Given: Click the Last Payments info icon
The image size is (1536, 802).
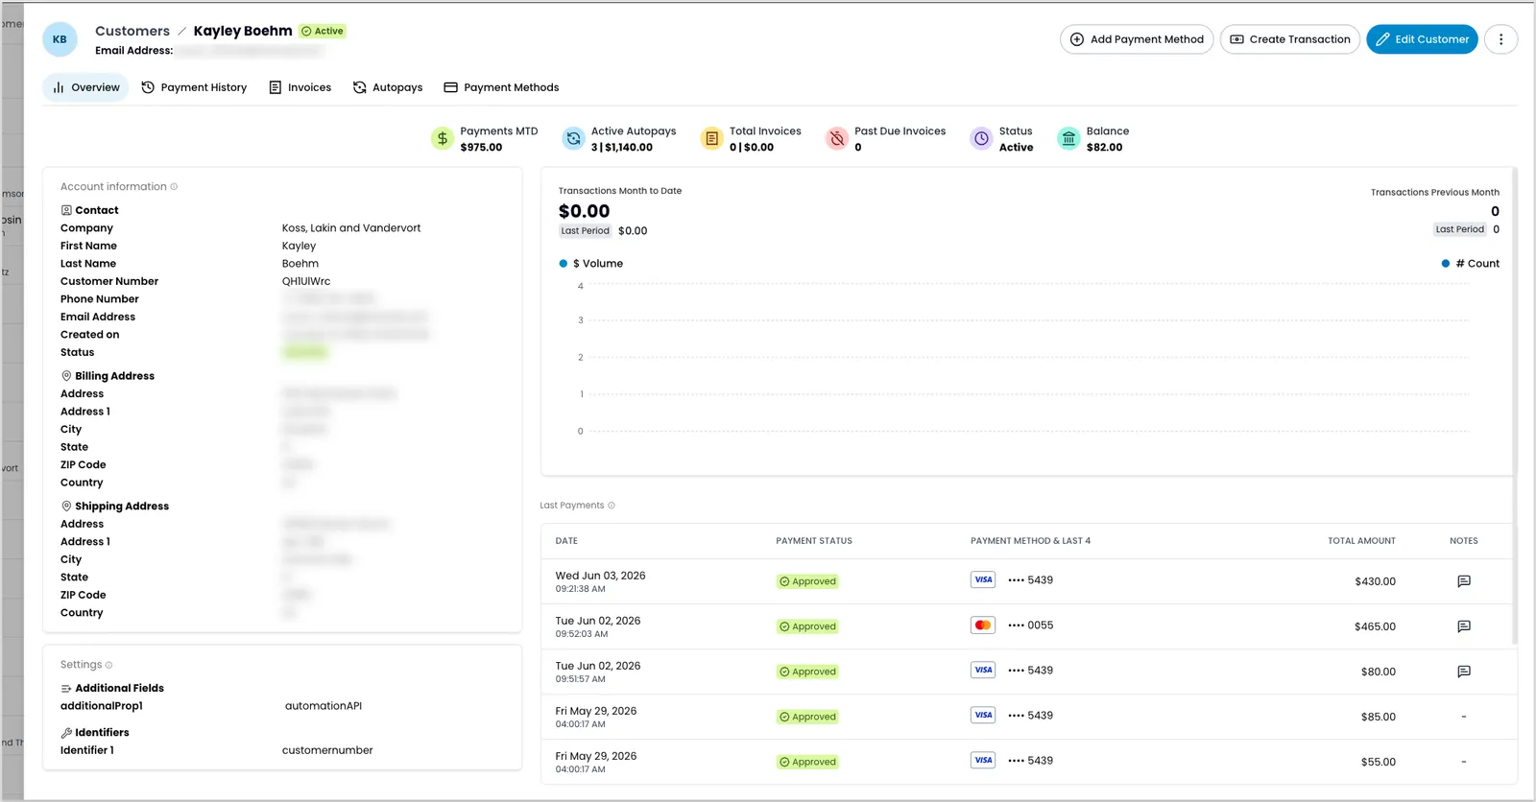Looking at the screenshot, I should tap(612, 506).
